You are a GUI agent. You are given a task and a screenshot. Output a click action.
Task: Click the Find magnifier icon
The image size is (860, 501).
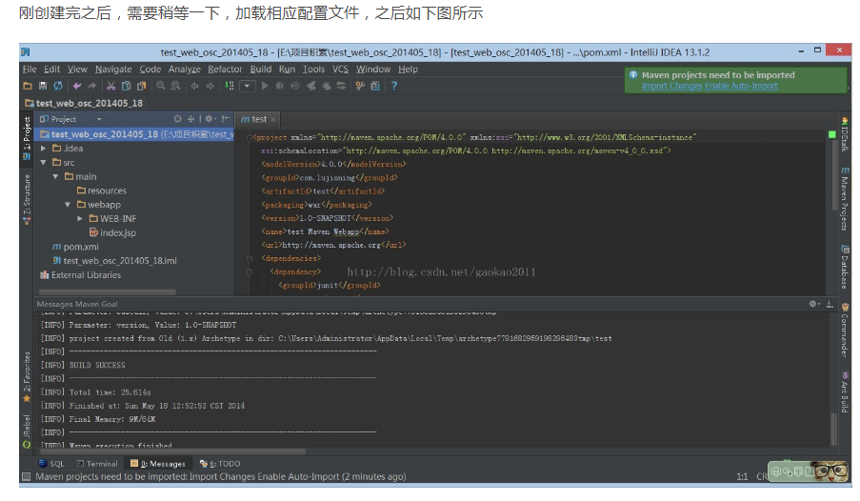(x=161, y=86)
